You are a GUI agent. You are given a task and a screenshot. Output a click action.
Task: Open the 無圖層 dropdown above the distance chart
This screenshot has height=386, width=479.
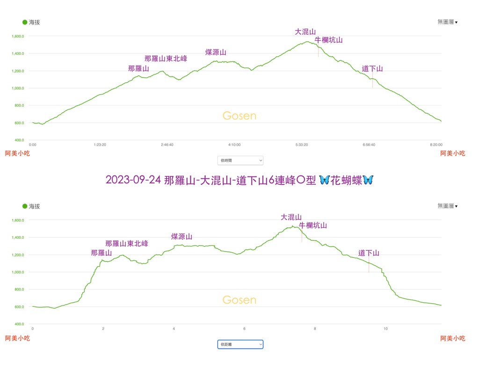point(447,206)
